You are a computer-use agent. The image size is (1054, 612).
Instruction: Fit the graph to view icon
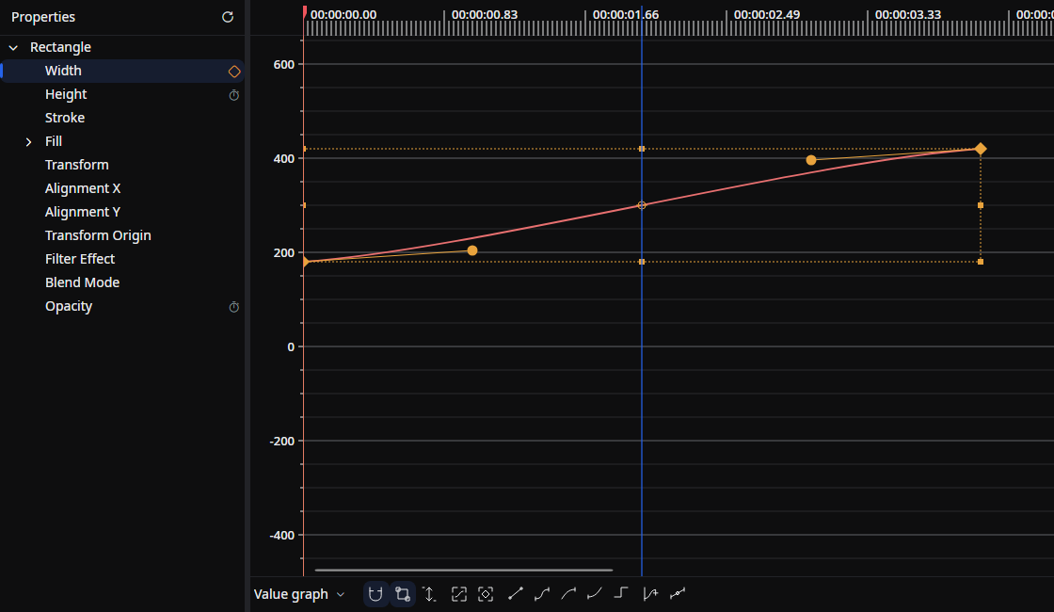pos(458,594)
